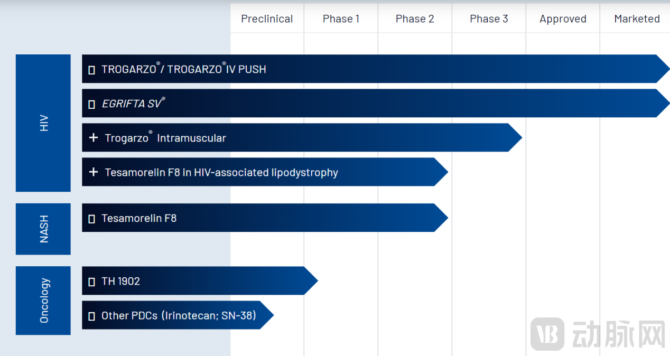Click the icon beside Other PDCs

pyautogui.click(x=91, y=316)
